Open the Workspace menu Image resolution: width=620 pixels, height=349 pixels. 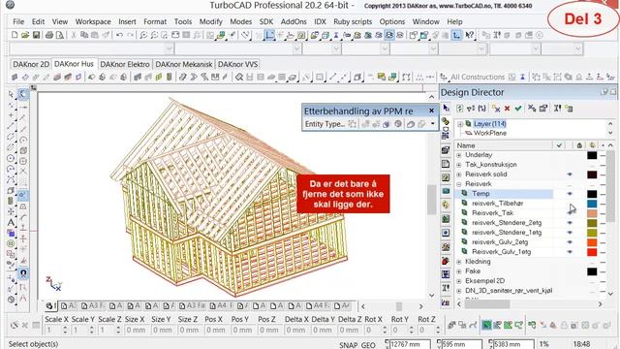pyautogui.click(x=93, y=21)
